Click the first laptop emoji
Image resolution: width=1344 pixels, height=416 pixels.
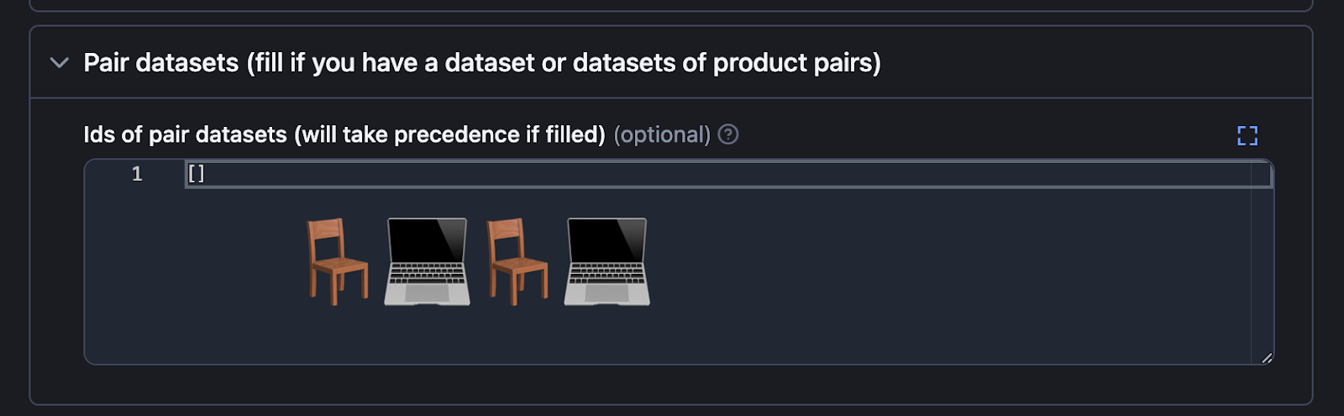pyautogui.click(x=427, y=261)
